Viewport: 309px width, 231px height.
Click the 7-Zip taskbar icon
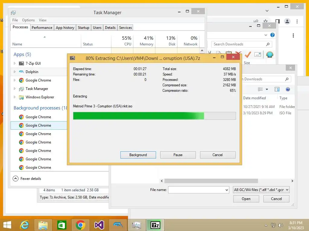tap(155, 225)
